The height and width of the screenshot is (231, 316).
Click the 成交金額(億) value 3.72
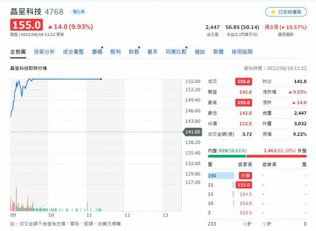247,134
